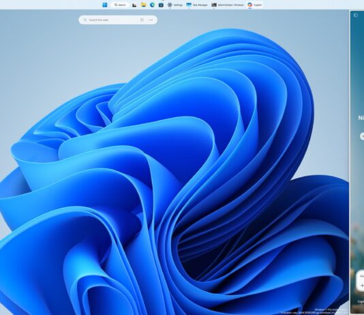
Task: Click the plus button in the Copilot message box
Action: tap(362, 286)
